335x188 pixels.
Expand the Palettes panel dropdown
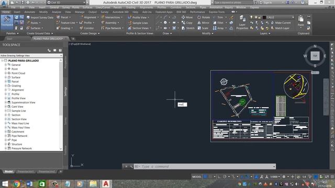click(12, 33)
